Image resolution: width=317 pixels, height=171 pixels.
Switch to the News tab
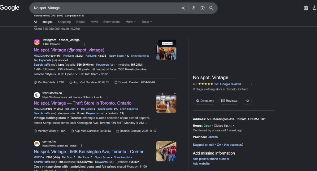[x=94, y=22]
